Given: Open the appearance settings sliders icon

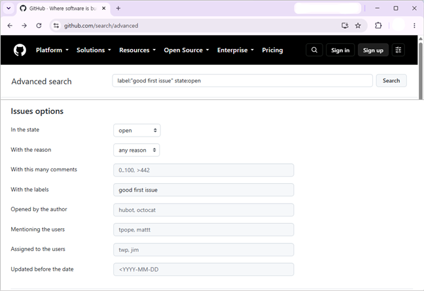Looking at the screenshot, I should pyautogui.click(x=398, y=50).
